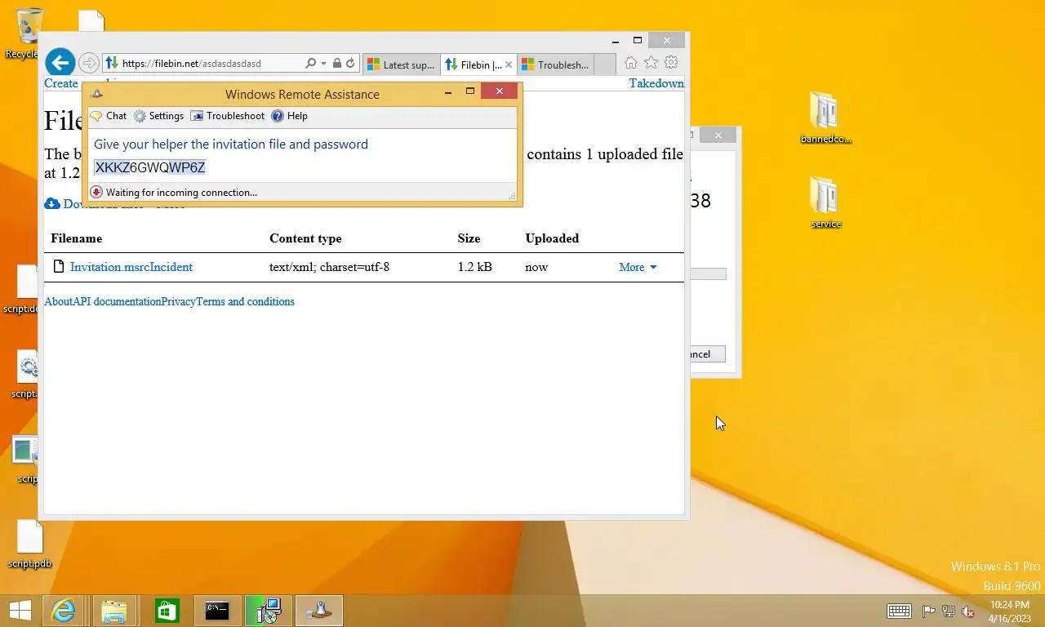
Task: Click the search magnifier in address bar
Action: tap(310, 63)
